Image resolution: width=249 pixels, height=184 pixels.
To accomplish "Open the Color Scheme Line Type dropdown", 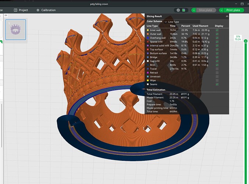I will [182, 22].
